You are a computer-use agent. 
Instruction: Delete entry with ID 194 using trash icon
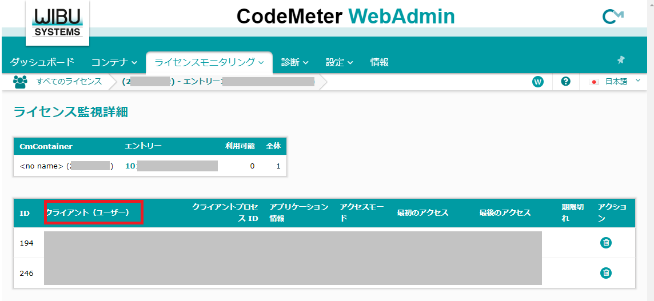pos(605,243)
